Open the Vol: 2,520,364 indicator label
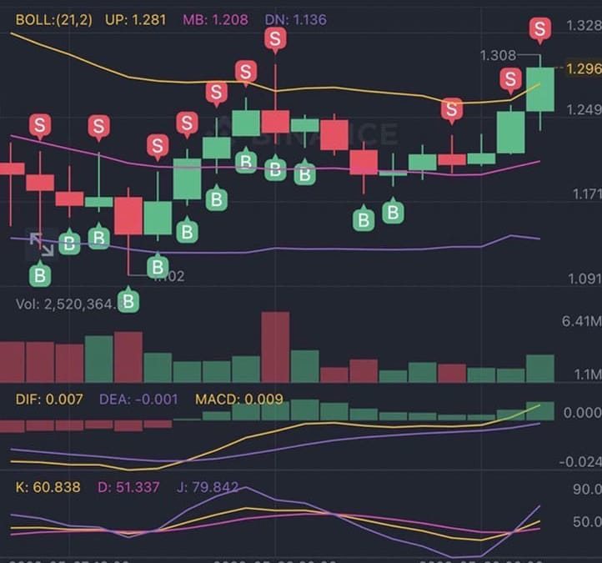 click(68, 304)
